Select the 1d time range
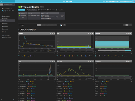 pyautogui.click(x=47, y=25)
